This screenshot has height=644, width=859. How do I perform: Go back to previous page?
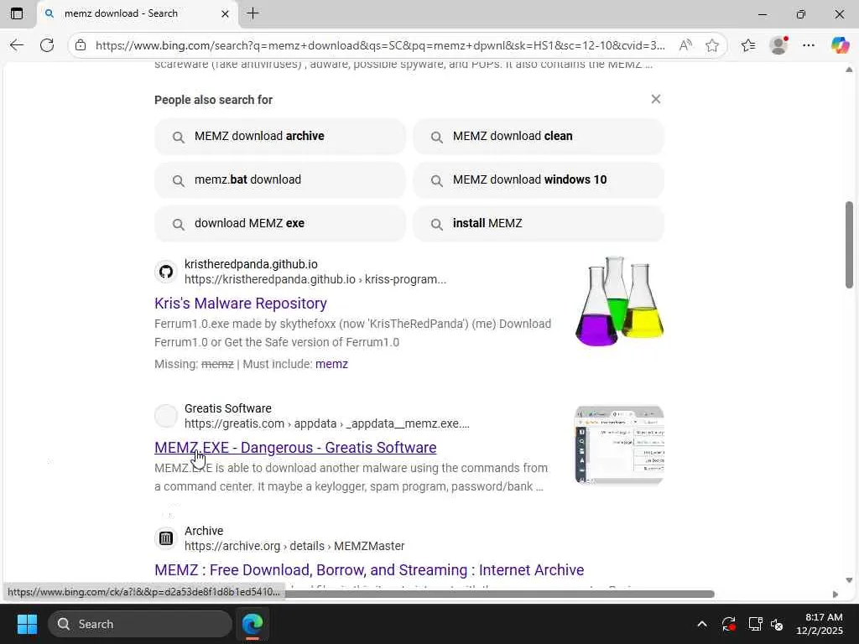17,45
